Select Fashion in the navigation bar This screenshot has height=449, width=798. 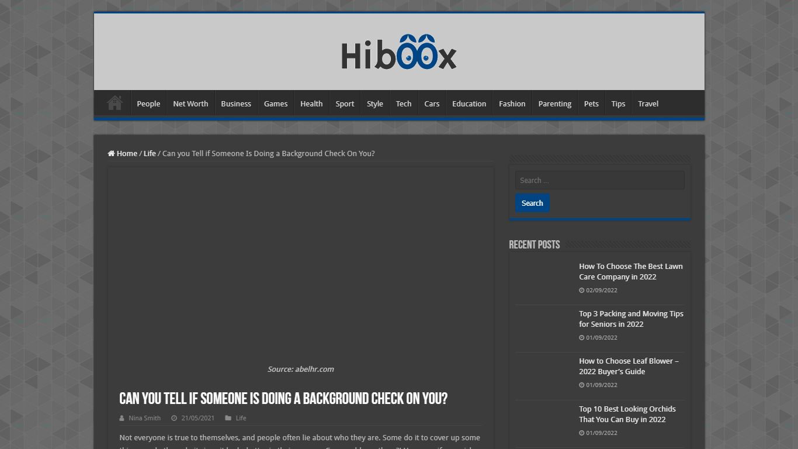click(x=512, y=103)
